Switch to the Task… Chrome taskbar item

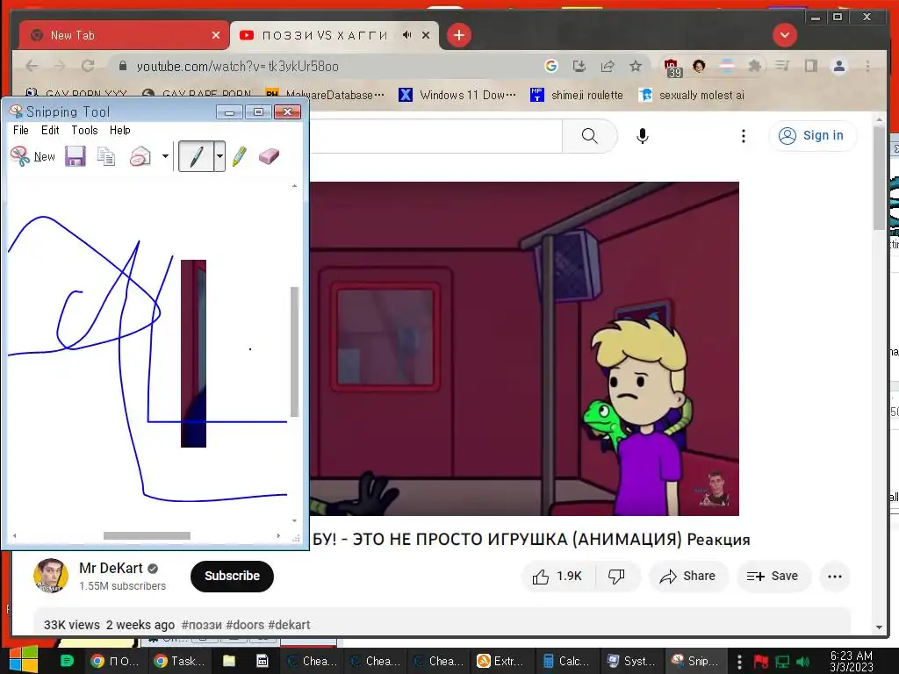point(178,661)
